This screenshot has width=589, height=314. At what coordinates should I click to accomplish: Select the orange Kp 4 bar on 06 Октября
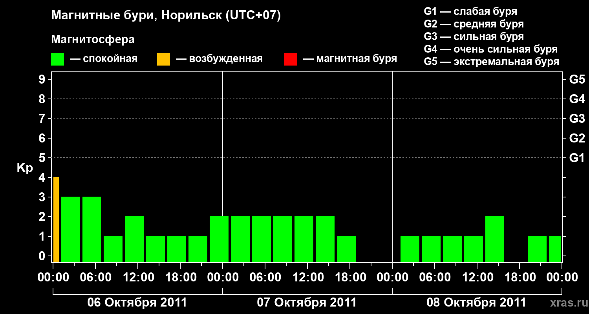pyautogui.click(x=56, y=219)
